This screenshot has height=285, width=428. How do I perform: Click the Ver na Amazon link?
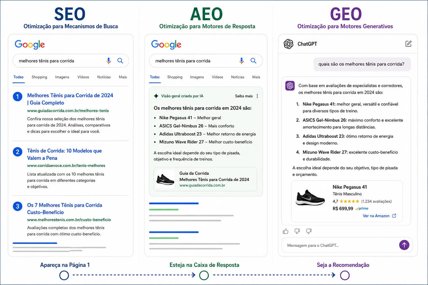click(x=376, y=216)
